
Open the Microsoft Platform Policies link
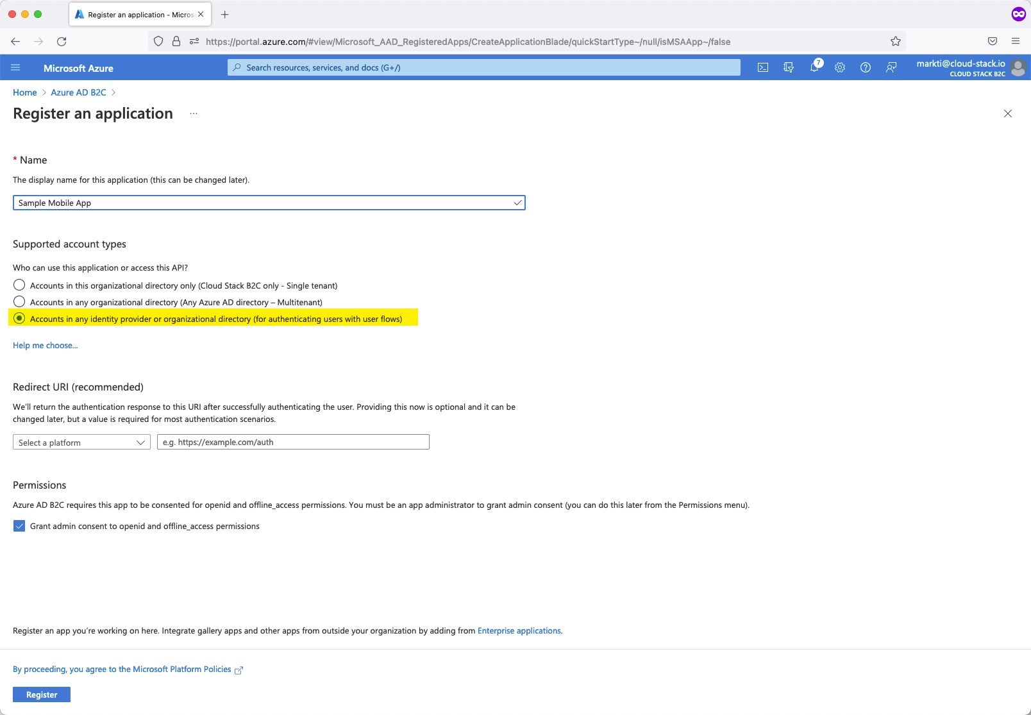(x=128, y=669)
